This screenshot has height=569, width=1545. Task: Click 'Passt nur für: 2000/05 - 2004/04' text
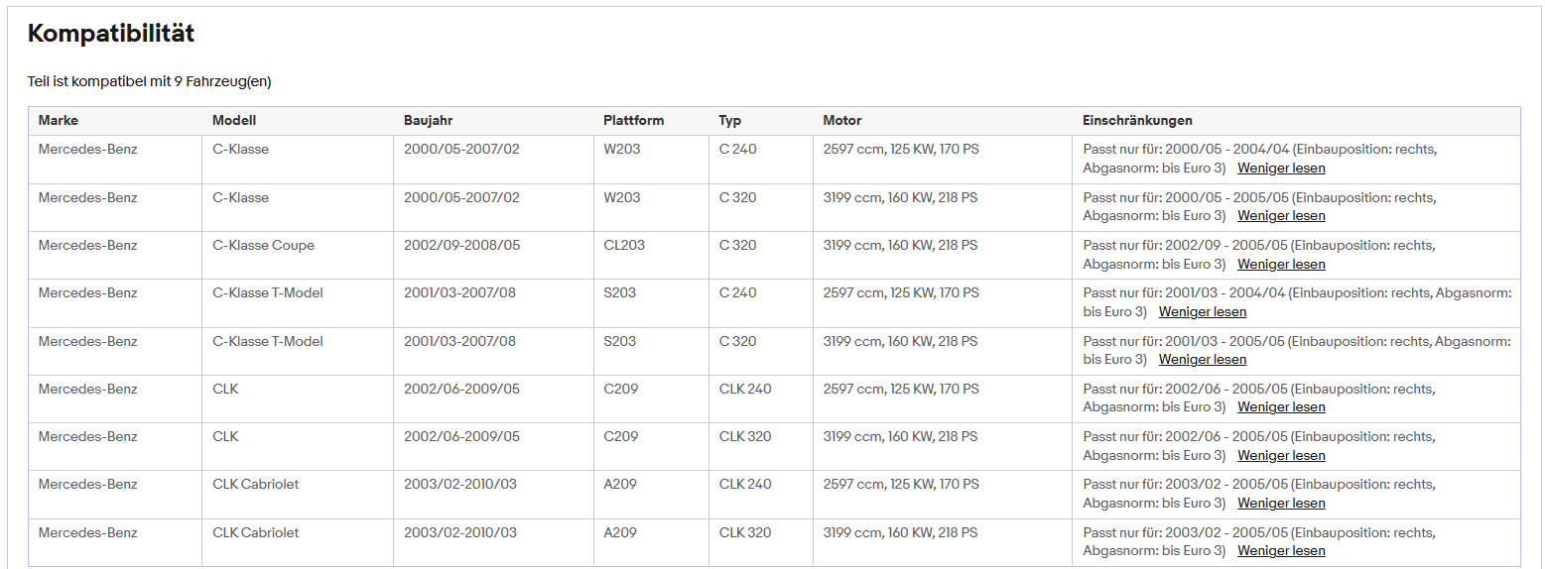[1184, 149]
